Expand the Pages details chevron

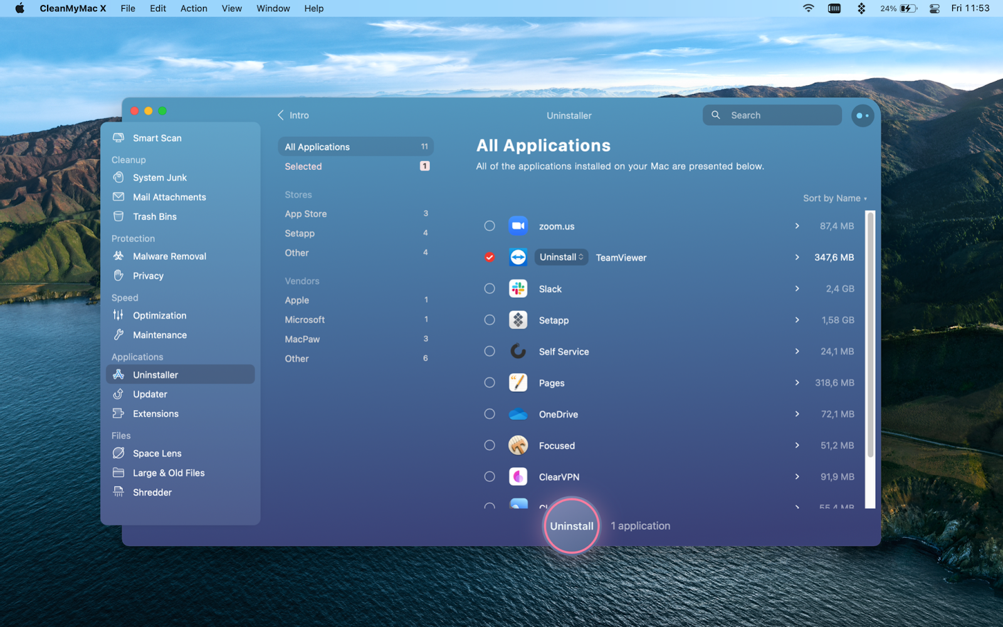pos(797,382)
